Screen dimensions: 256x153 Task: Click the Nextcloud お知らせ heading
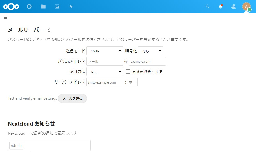[31, 124]
